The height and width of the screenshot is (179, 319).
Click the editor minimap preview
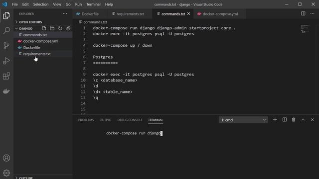click(306, 29)
